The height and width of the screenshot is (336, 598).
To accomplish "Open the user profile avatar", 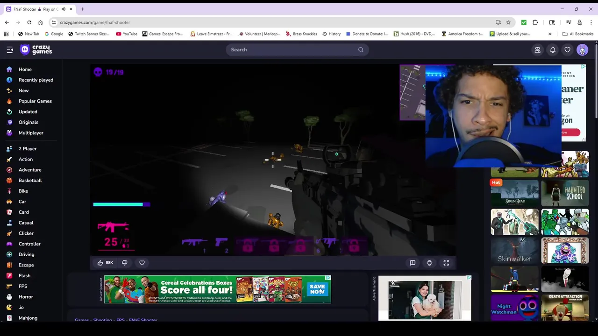I will 582,50.
